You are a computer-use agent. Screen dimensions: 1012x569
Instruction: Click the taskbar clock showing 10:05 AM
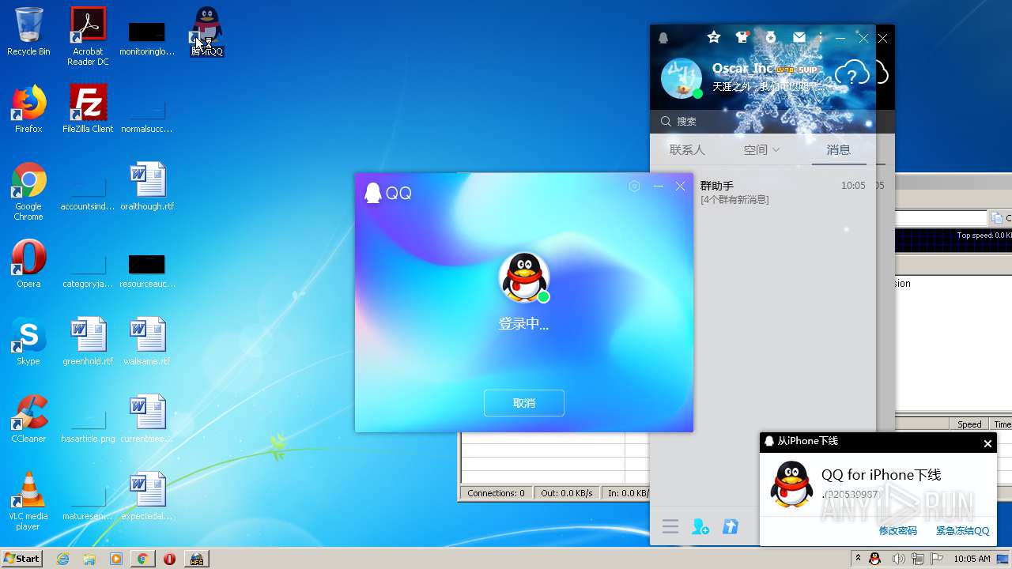(972, 559)
